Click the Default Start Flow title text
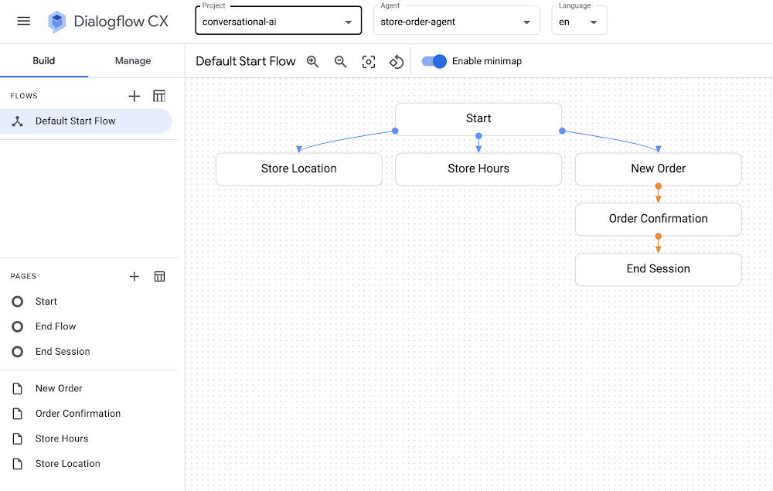The height and width of the screenshot is (491, 773). pyautogui.click(x=246, y=61)
